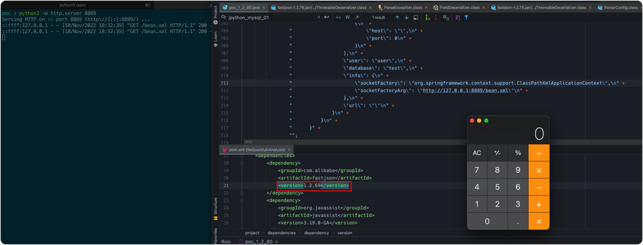643x245 pixels.
Task: Click line 711 in the editor gutter
Action: [225, 83]
